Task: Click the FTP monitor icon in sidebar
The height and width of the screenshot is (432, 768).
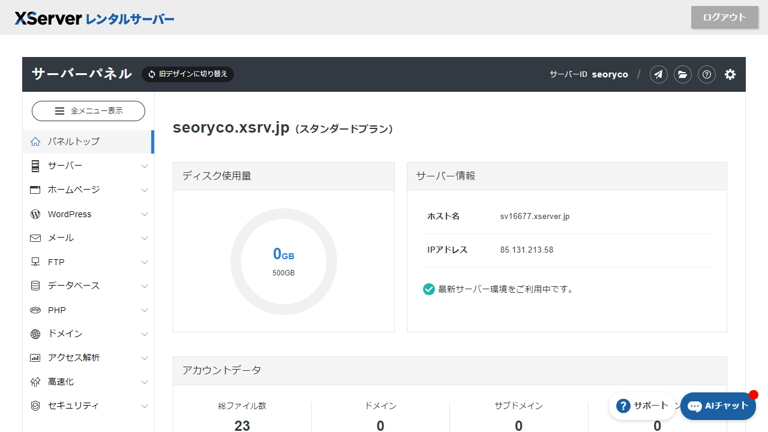Action: 35,262
